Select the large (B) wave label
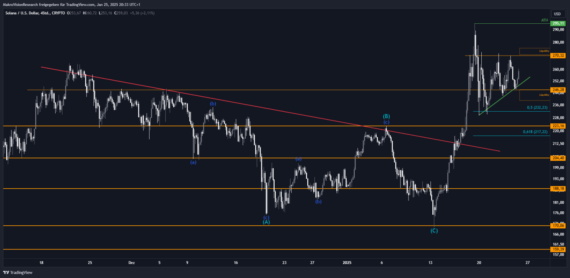The height and width of the screenshot is (278, 570). tap(386, 116)
